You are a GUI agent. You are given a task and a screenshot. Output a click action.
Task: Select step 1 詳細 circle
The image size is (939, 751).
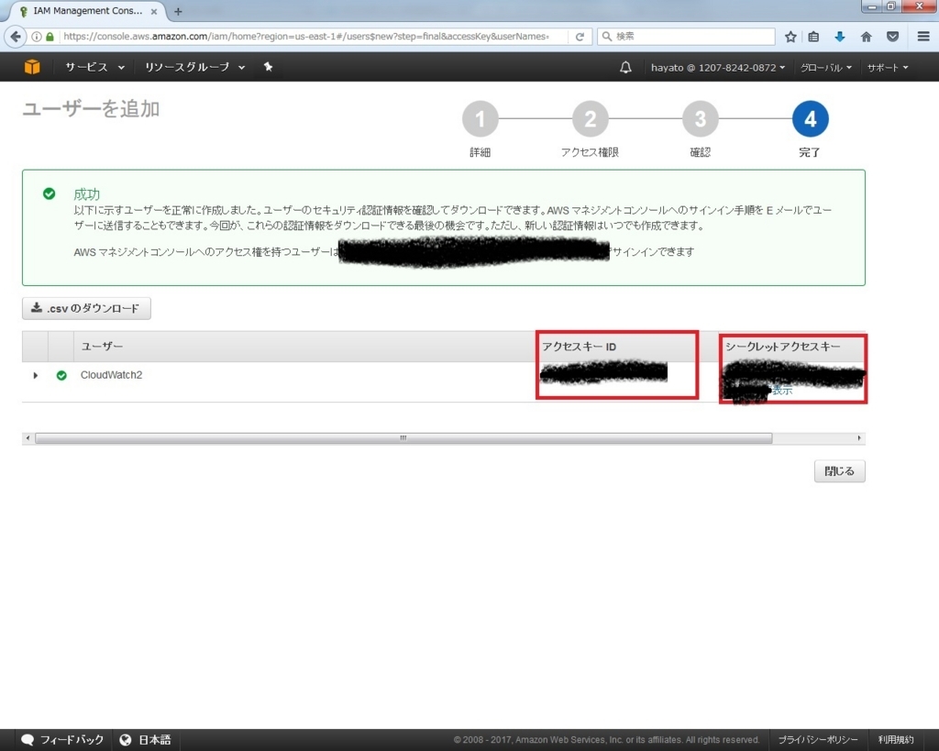click(x=480, y=118)
